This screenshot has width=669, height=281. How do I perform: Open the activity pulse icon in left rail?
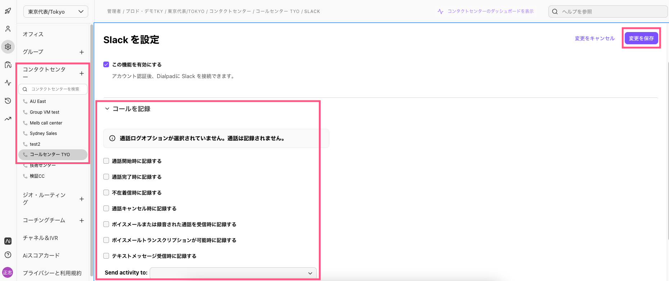tap(8, 83)
